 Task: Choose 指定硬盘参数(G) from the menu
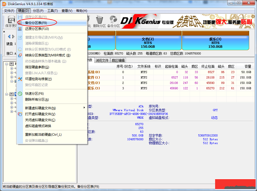pos(37,67)
